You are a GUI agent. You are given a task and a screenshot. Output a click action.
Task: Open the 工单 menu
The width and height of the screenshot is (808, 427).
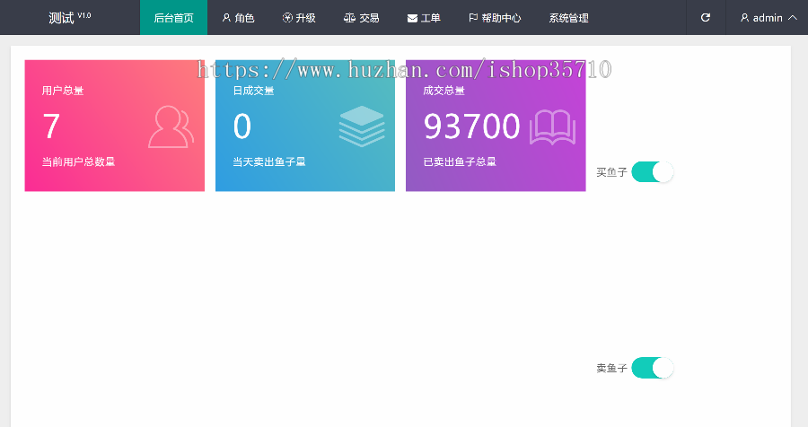click(424, 18)
